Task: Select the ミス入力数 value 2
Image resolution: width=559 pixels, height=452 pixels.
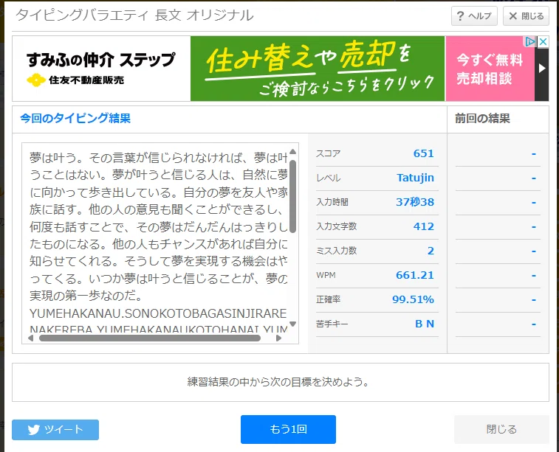Action: [x=431, y=251]
